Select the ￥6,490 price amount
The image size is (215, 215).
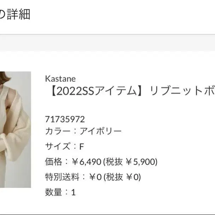(87, 162)
